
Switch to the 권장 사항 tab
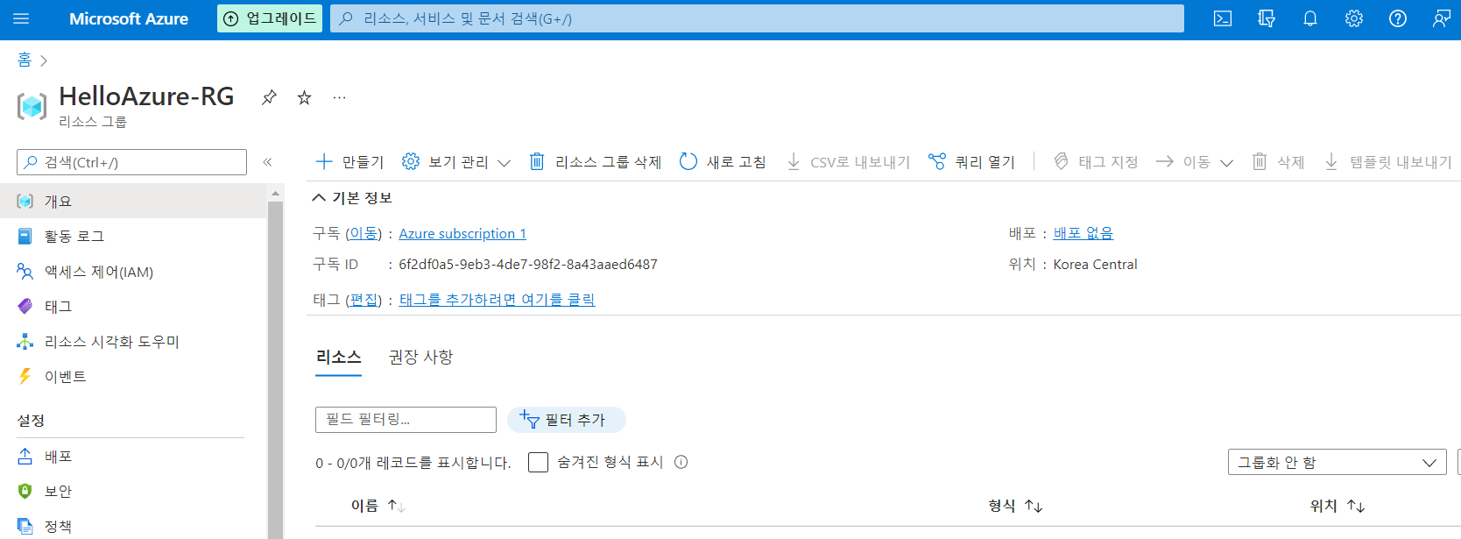[420, 357]
